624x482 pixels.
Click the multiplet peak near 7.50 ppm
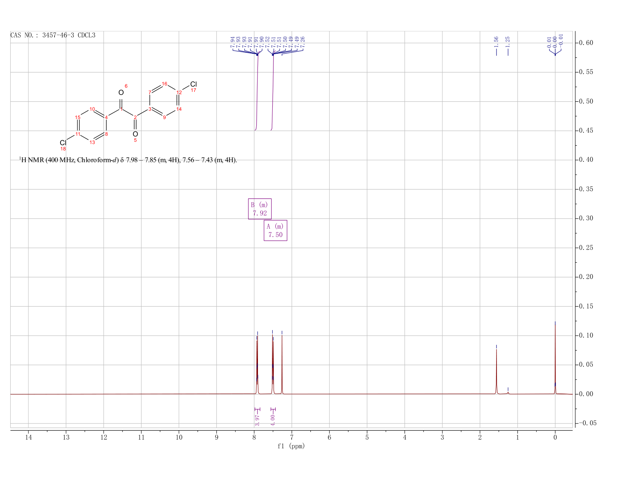tap(273, 365)
